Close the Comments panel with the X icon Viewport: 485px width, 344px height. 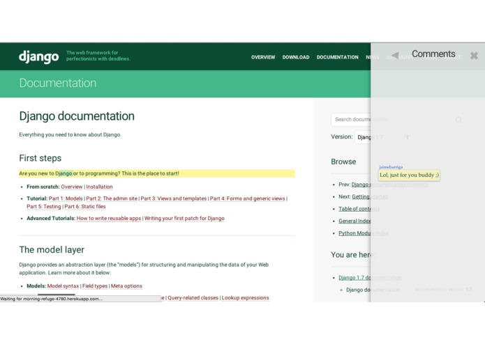pos(474,56)
